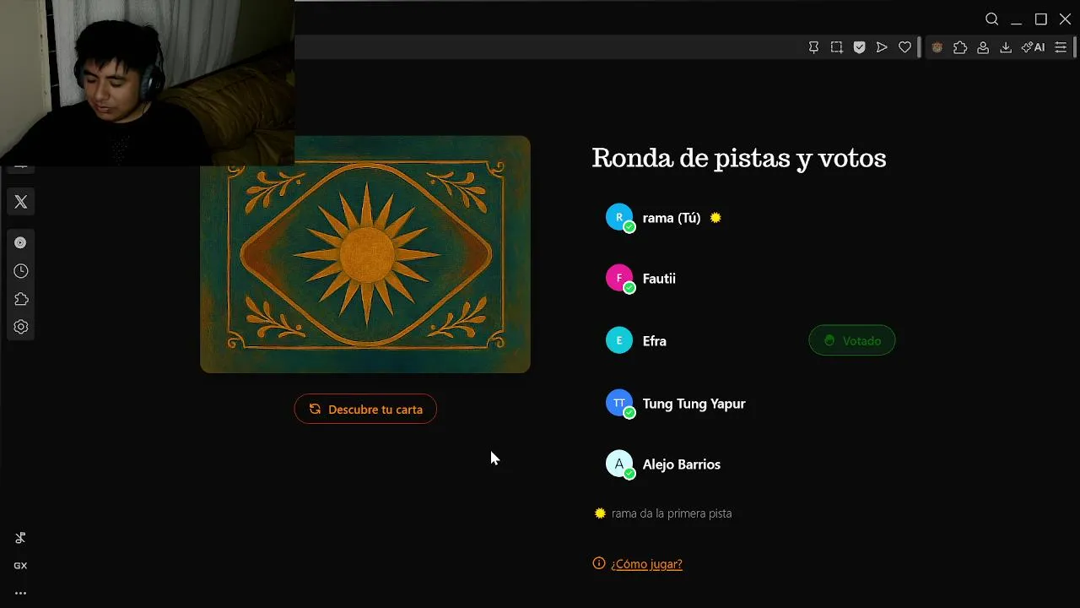
Task: Open the History clock icon in sidebar
Action: click(x=21, y=271)
